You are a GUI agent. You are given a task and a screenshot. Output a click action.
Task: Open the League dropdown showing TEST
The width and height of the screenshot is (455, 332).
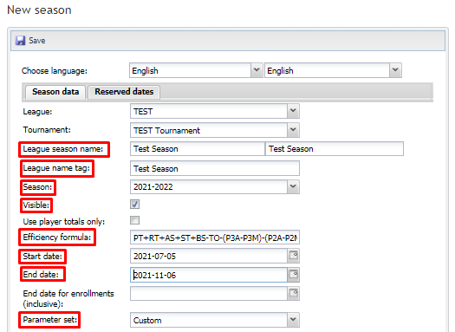tap(293, 111)
